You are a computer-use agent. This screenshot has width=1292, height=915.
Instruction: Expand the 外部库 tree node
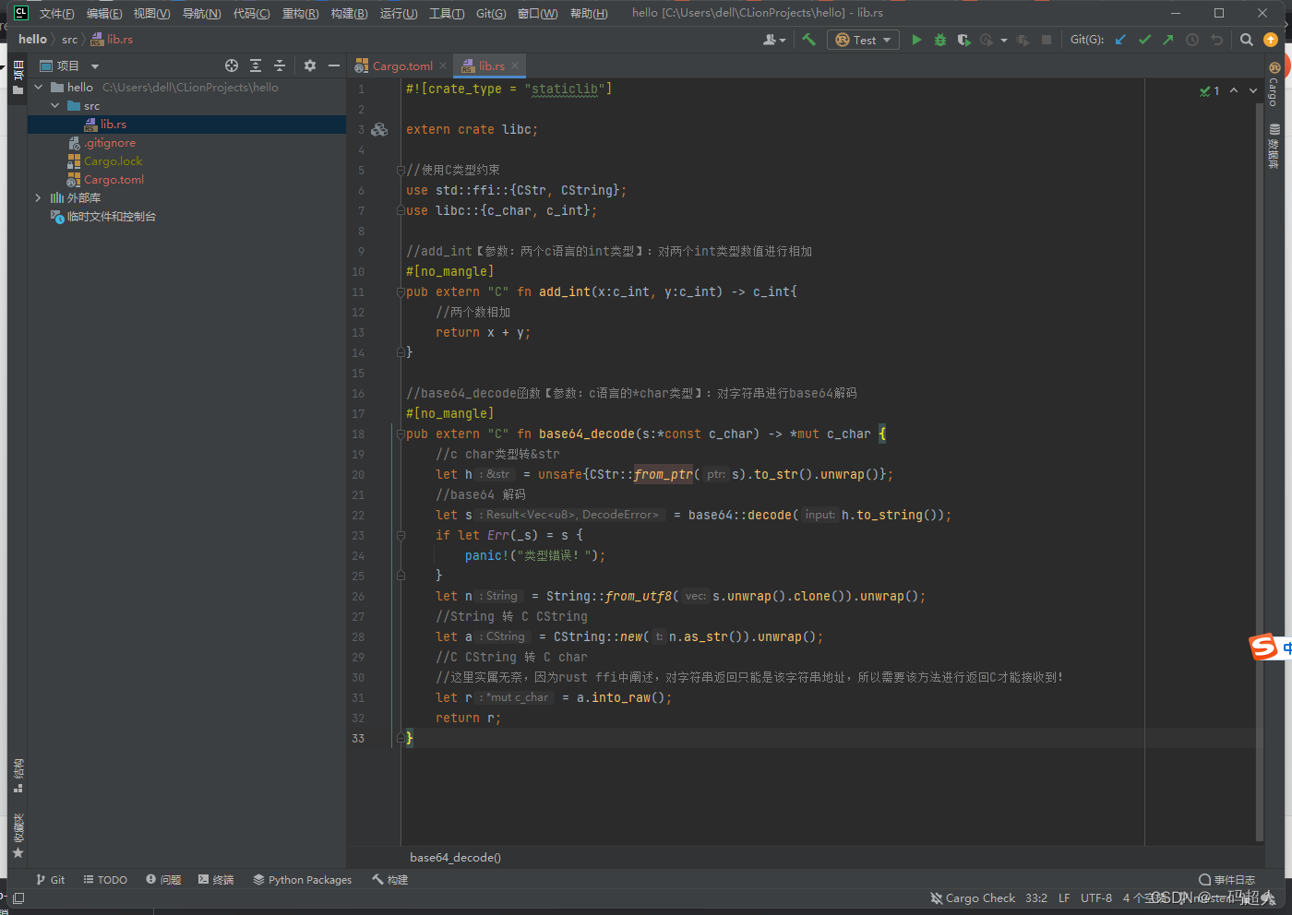38,198
